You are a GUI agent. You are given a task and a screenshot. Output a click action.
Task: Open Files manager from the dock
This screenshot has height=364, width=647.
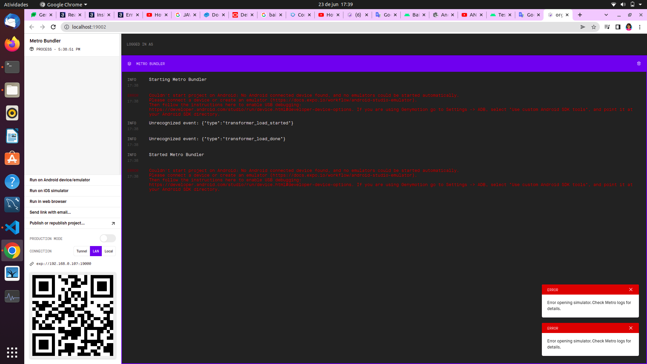coord(12,90)
